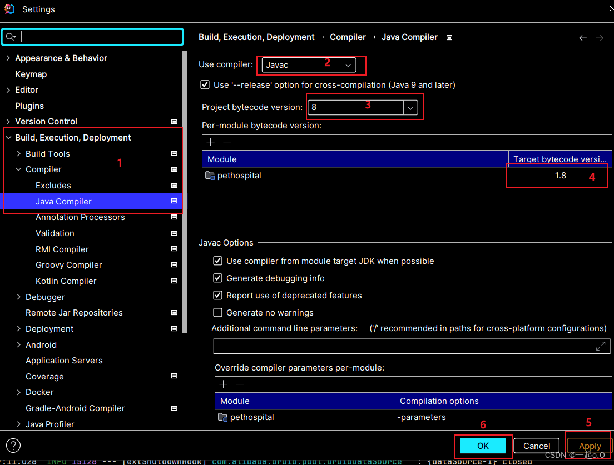Toggle Generate debugging info checkbox

point(217,278)
